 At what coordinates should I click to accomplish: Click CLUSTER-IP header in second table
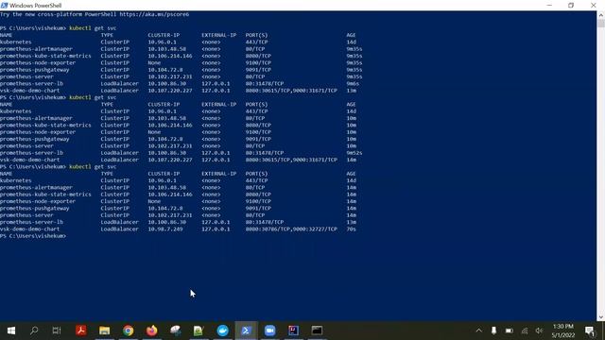tap(164, 105)
